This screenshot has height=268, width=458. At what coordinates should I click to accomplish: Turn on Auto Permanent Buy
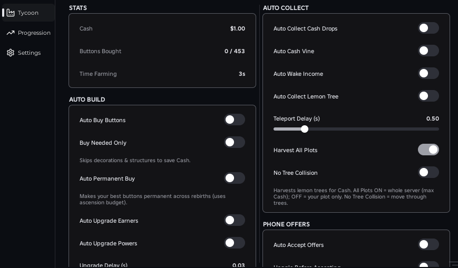(234, 178)
